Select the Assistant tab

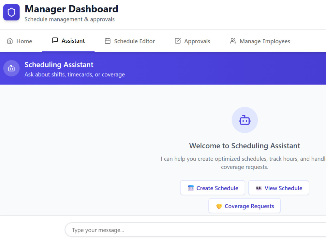click(x=68, y=41)
